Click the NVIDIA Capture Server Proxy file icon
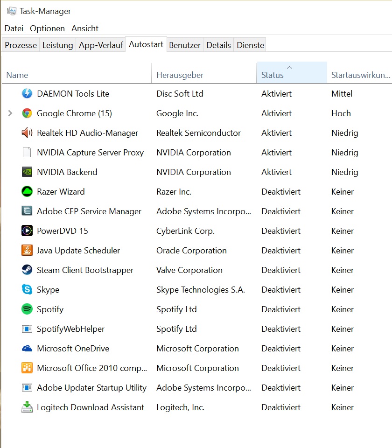 tap(27, 152)
